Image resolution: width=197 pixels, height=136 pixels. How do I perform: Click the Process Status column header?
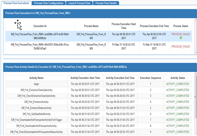click(181, 26)
